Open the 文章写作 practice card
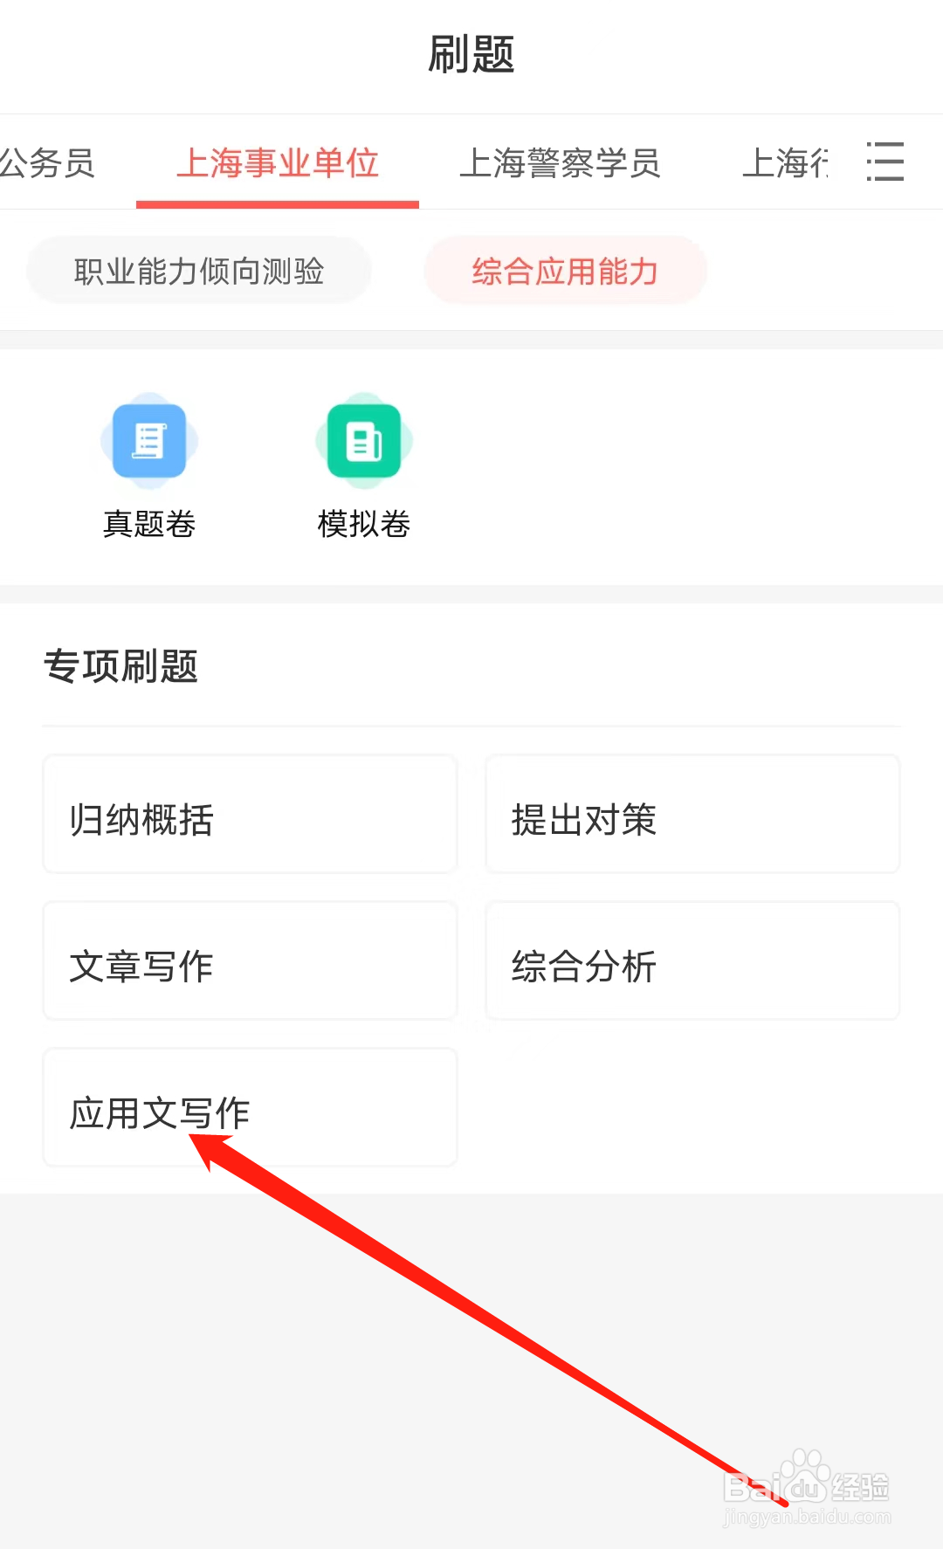This screenshot has width=943, height=1549. point(250,961)
